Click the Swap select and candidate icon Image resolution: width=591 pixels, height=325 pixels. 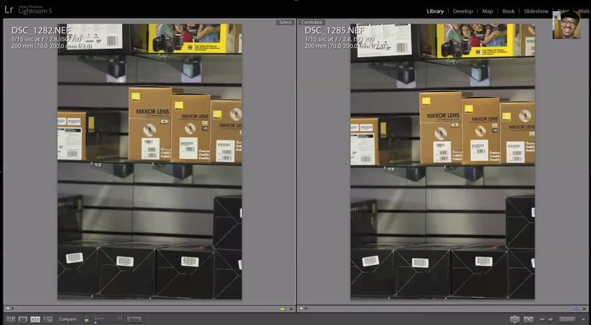(x=515, y=319)
